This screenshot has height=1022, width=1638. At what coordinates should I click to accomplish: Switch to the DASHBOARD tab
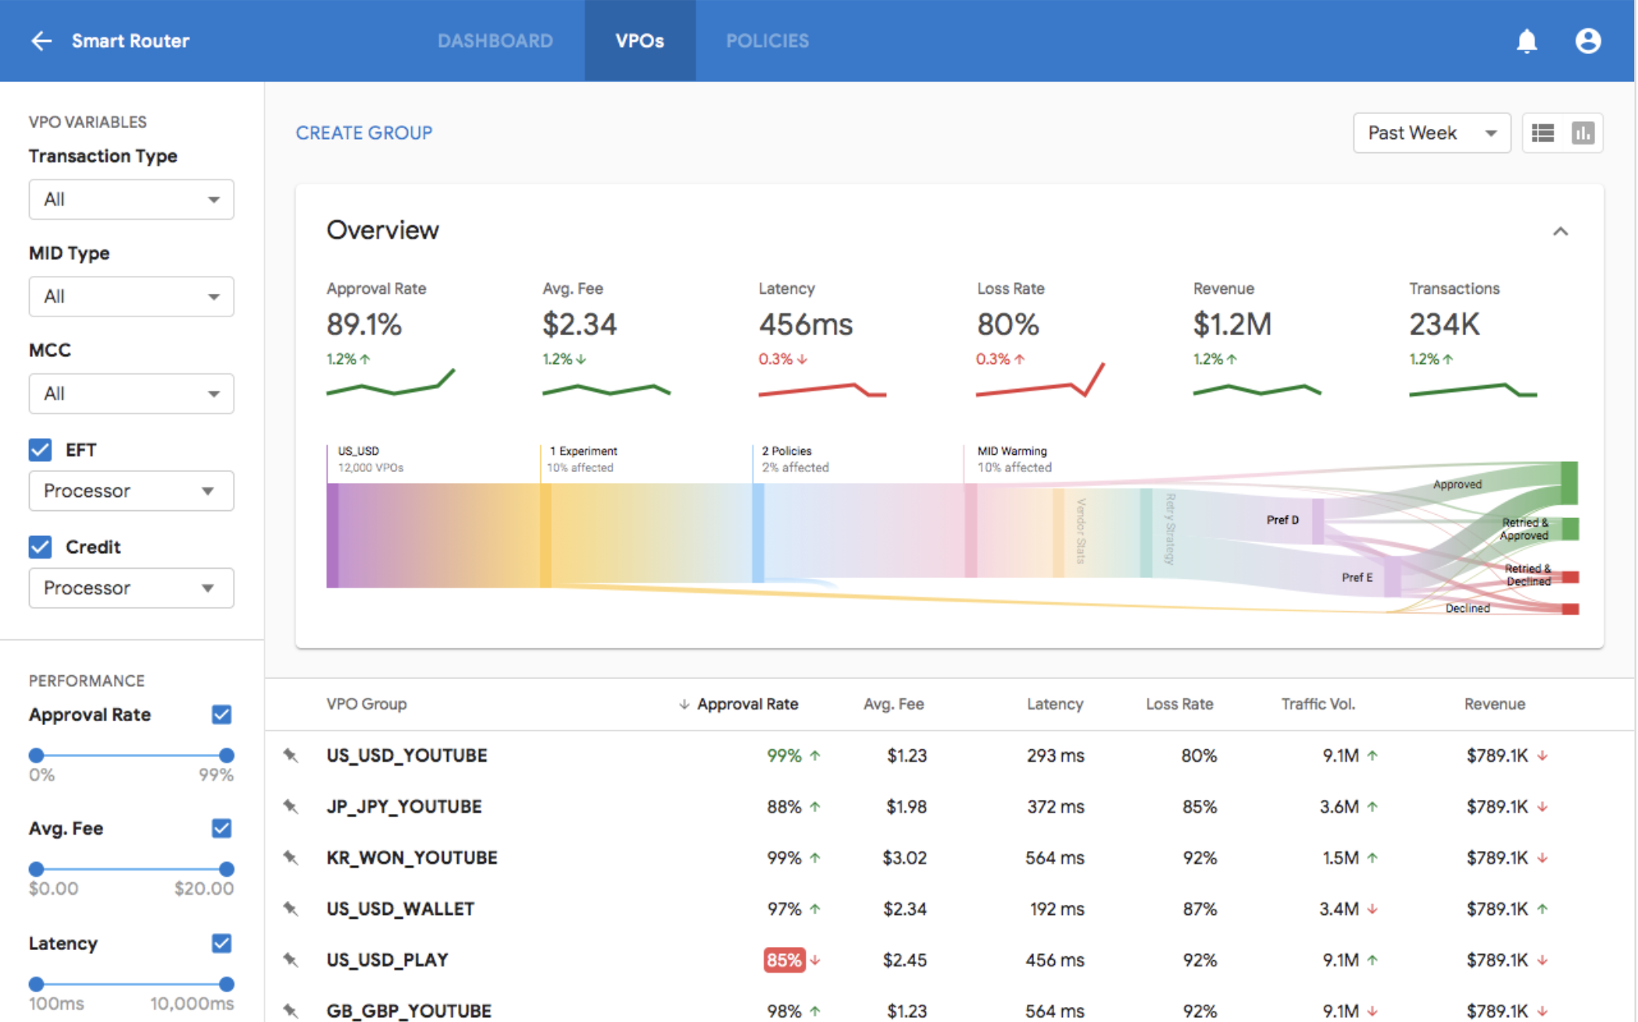click(495, 41)
